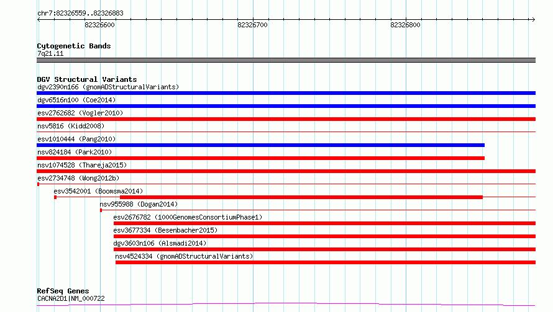Open esv3677334 (Besenbacher2015) variant label
Image resolution: width=553 pixels, height=312 pixels.
click(165, 230)
